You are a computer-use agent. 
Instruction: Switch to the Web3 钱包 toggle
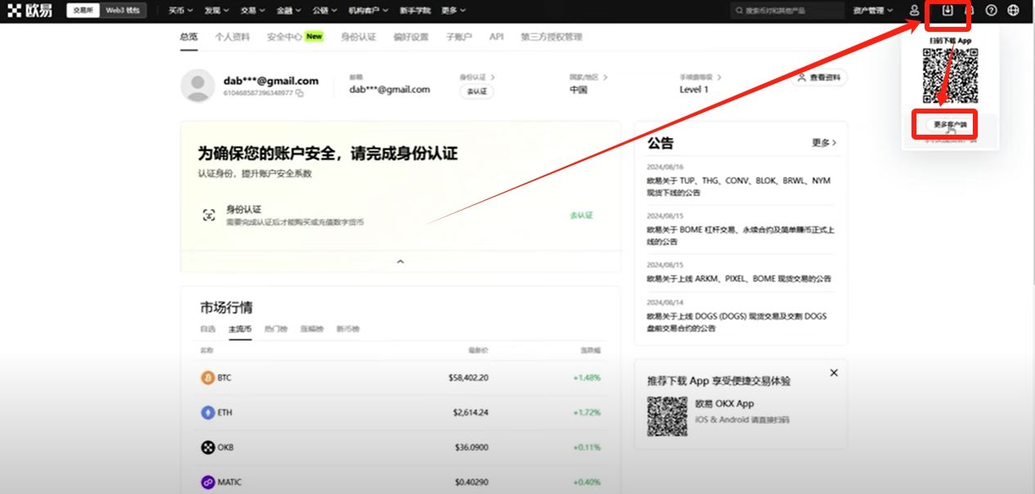click(x=123, y=11)
